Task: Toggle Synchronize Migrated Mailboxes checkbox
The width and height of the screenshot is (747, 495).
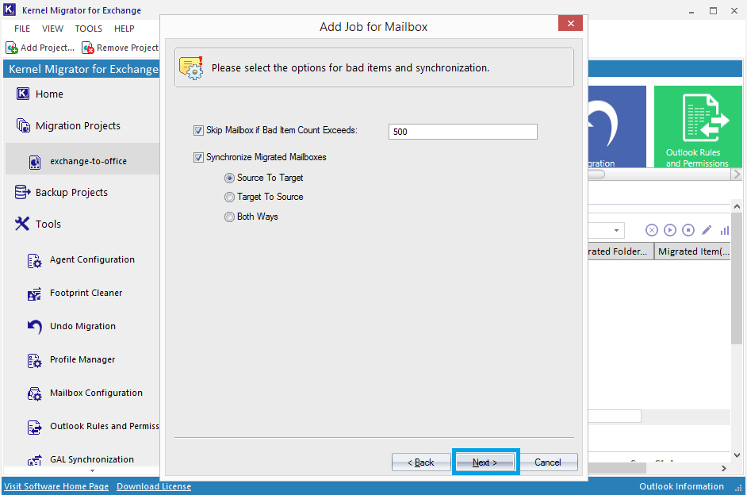Action: pyautogui.click(x=199, y=157)
